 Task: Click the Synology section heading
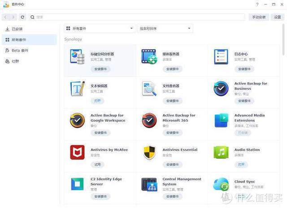(x=73, y=39)
